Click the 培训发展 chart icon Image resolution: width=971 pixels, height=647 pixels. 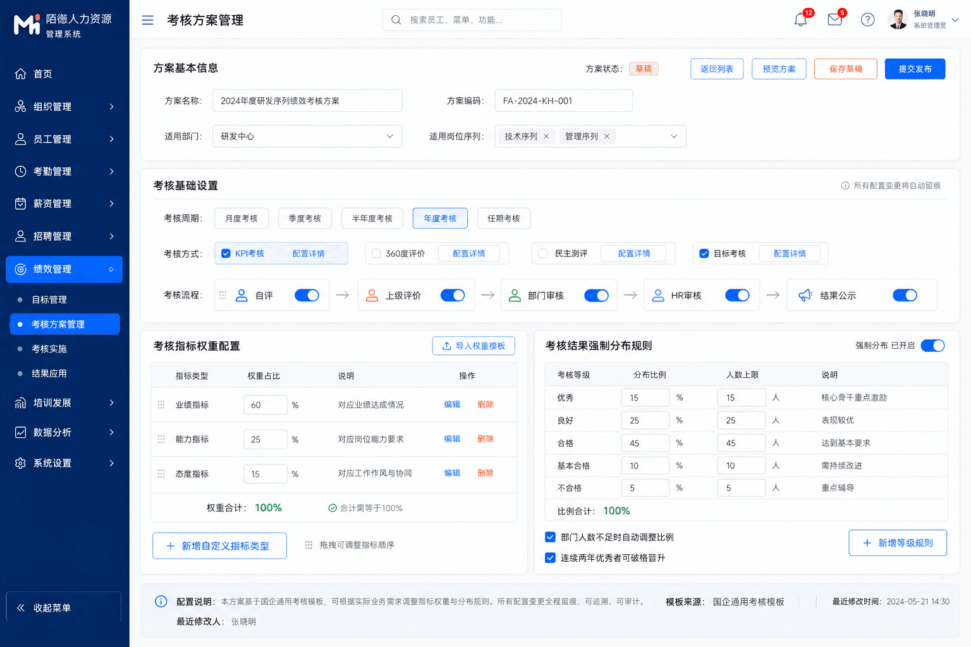pos(20,403)
